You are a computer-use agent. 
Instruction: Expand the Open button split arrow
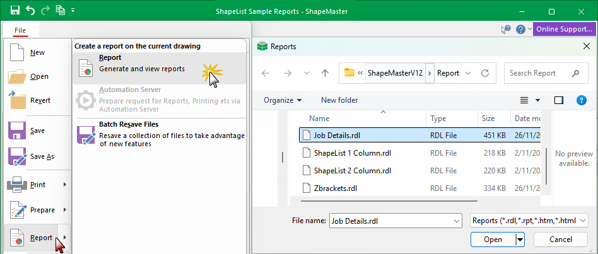(520, 240)
